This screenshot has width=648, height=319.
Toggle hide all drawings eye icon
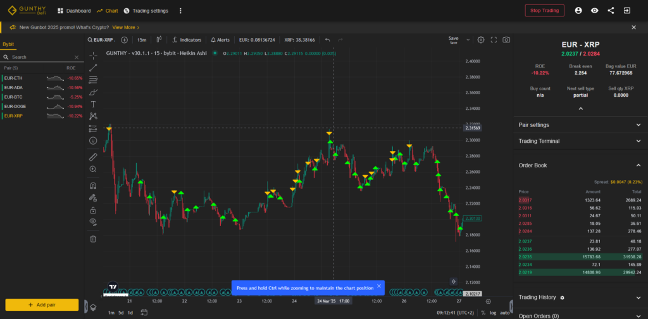94,222
